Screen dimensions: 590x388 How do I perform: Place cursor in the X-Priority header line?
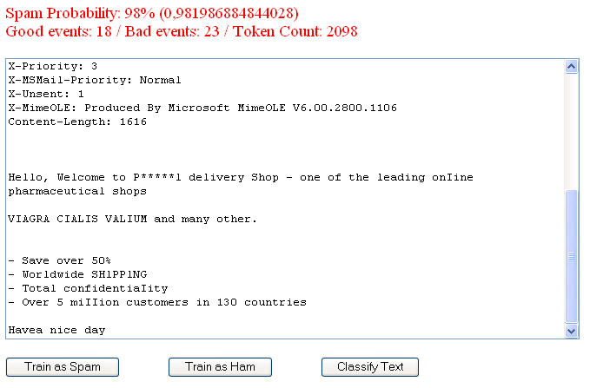click(52, 66)
